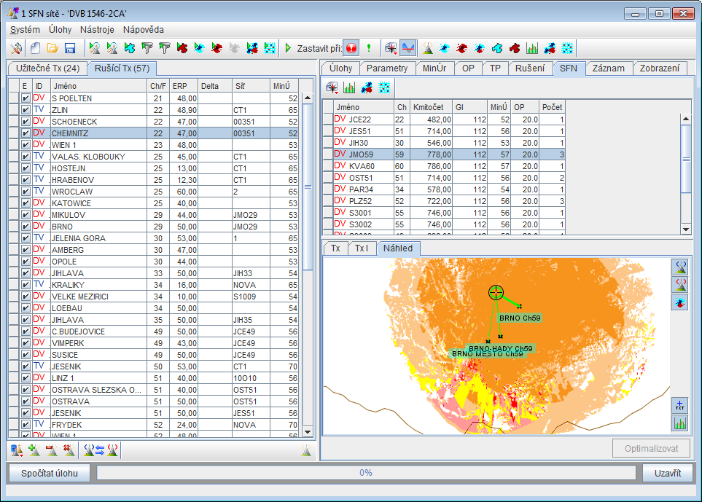Click the open folder toolbar icon

tap(52, 48)
